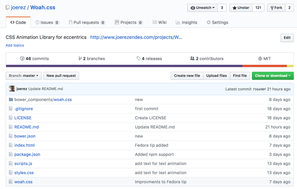Open the Clone or download dropdown
The image size is (297, 189).
pyautogui.click(x=273, y=76)
